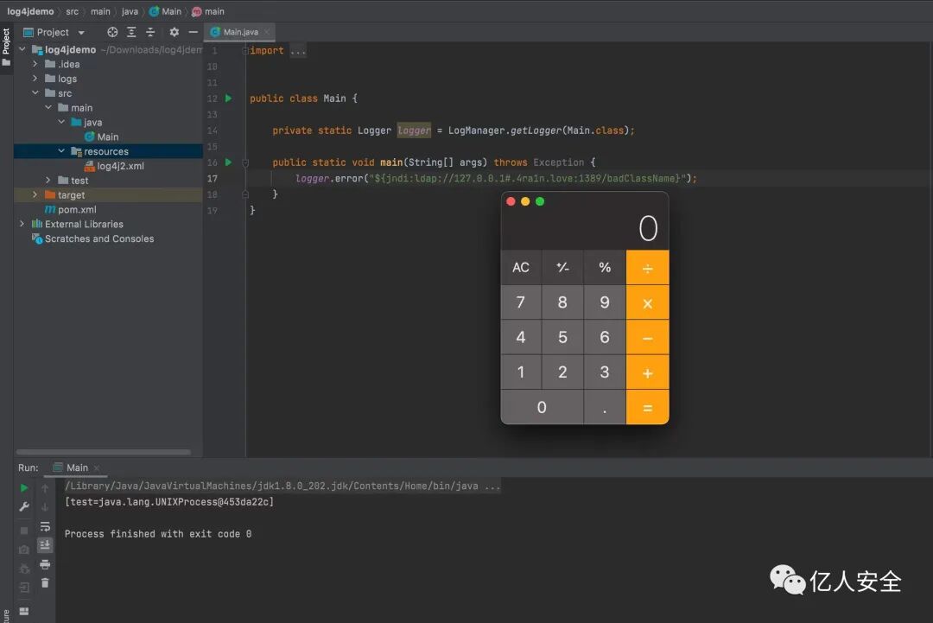Fold the main method with gutter marker

pos(245,162)
